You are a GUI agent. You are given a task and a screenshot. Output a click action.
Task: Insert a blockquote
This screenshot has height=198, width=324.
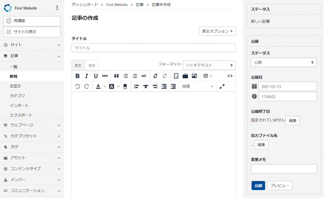(x=116, y=76)
